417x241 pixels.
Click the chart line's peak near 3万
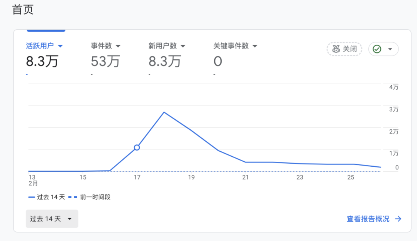click(x=164, y=112)
